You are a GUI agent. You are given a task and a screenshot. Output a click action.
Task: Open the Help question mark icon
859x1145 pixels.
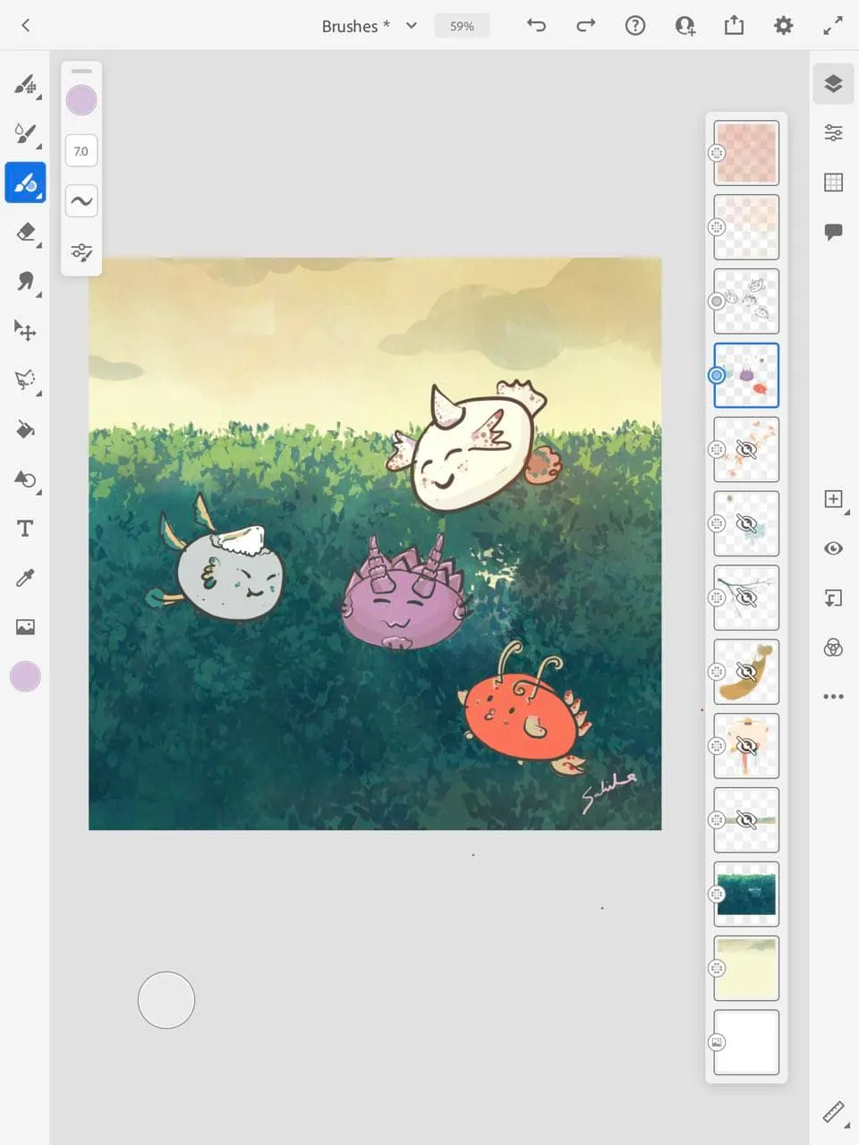(635, 25)
